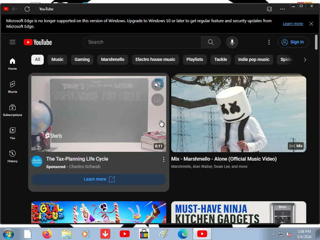Open Windows Start menu
Image resolution: width=320 pixels, height=240 pixels.
click(x=8, y=234)
